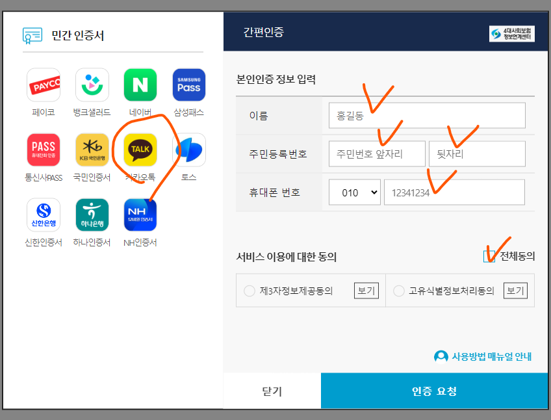
Task: Click the 신한인증서 label
Action: 44,243
